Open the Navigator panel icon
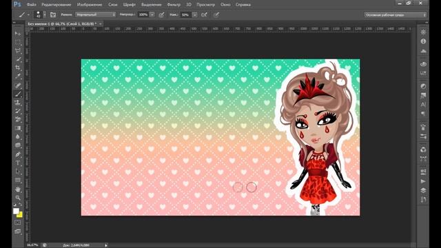Viewport: 441px width, 248px height. [x=423, y=32]
